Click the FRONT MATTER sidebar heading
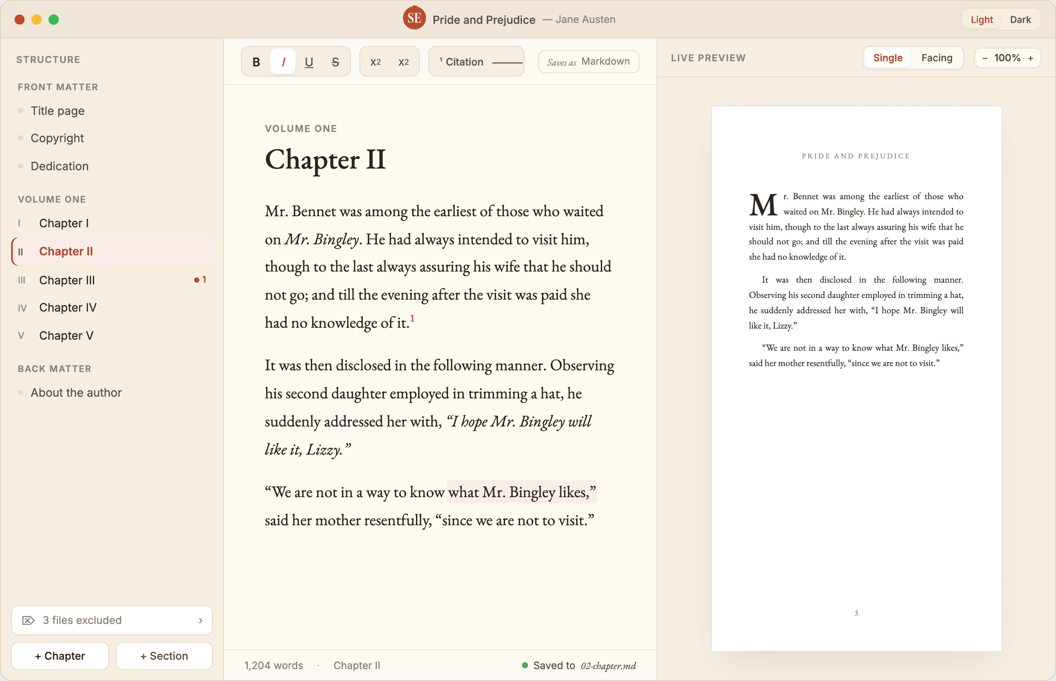Viewport: 1056px width, 681px height. click(x=57, y=87)
